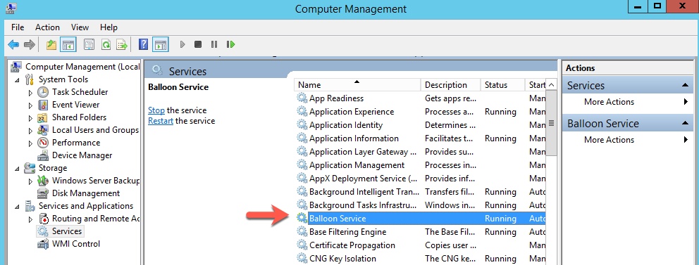The width and height of the screenshot is (699, 265).
Task: Sort by Status column header
Action: click(503, 84)
